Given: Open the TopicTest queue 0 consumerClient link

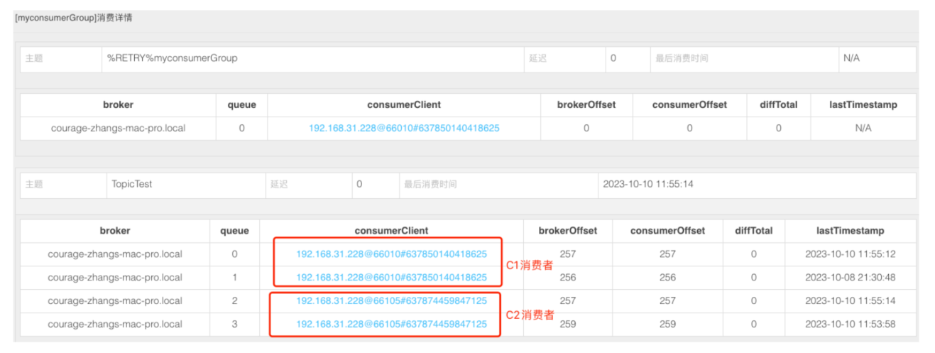Looking at the screenshot, I should click(391, 254).
